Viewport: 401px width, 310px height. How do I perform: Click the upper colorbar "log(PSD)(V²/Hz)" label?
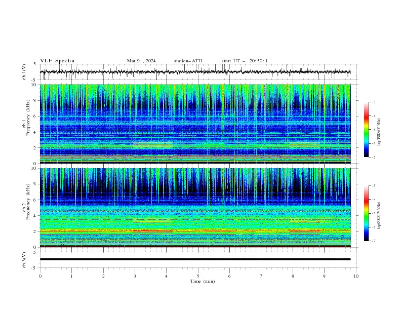[379, 132]
